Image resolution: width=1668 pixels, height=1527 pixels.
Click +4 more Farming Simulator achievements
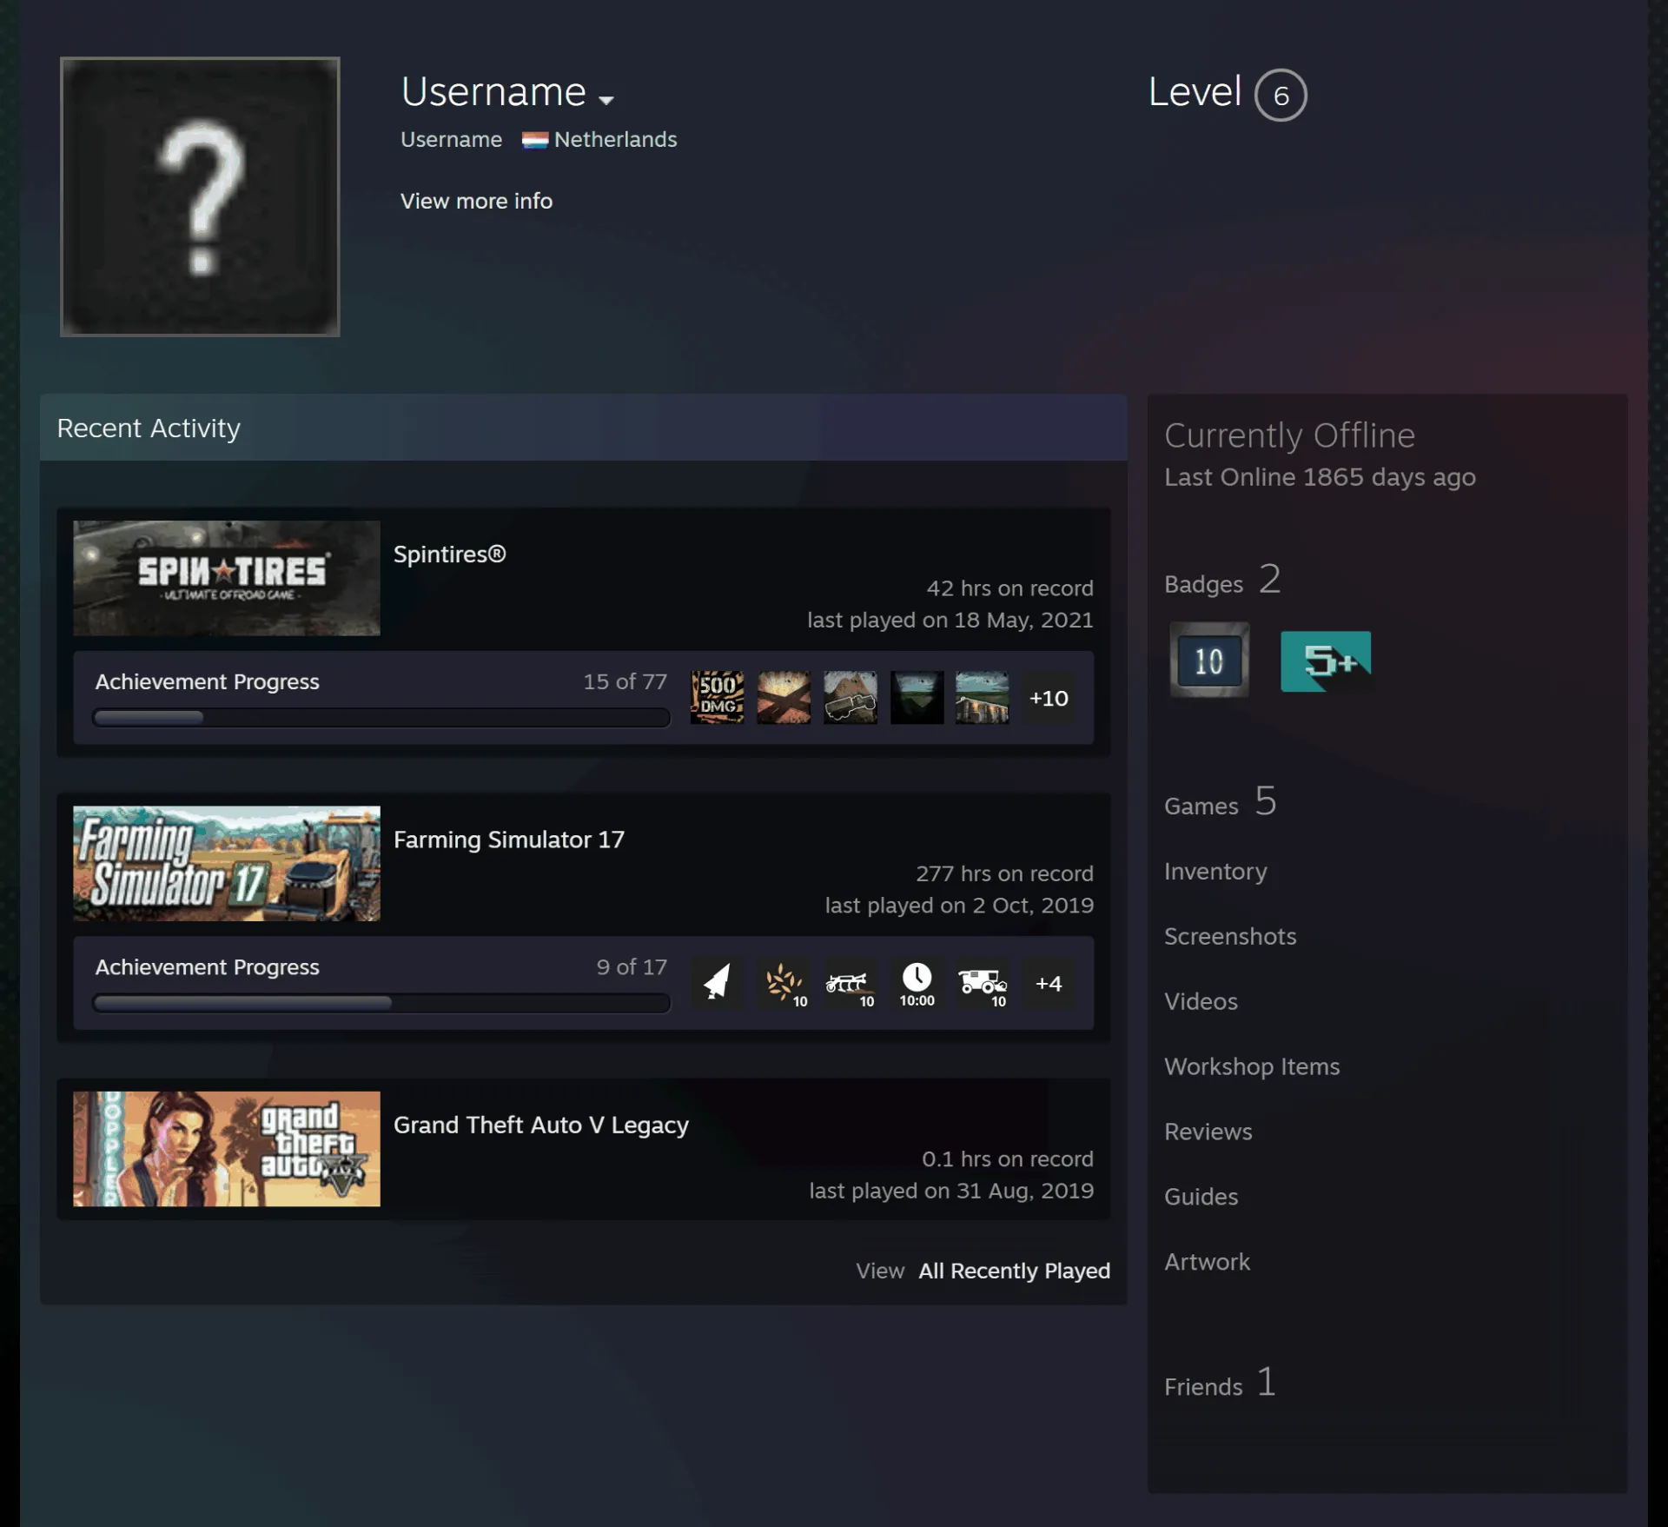[1049, 983]
